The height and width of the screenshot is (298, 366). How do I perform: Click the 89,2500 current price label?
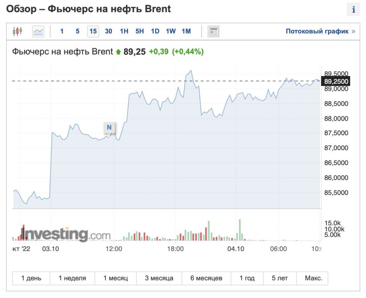[x=336, y=81]
